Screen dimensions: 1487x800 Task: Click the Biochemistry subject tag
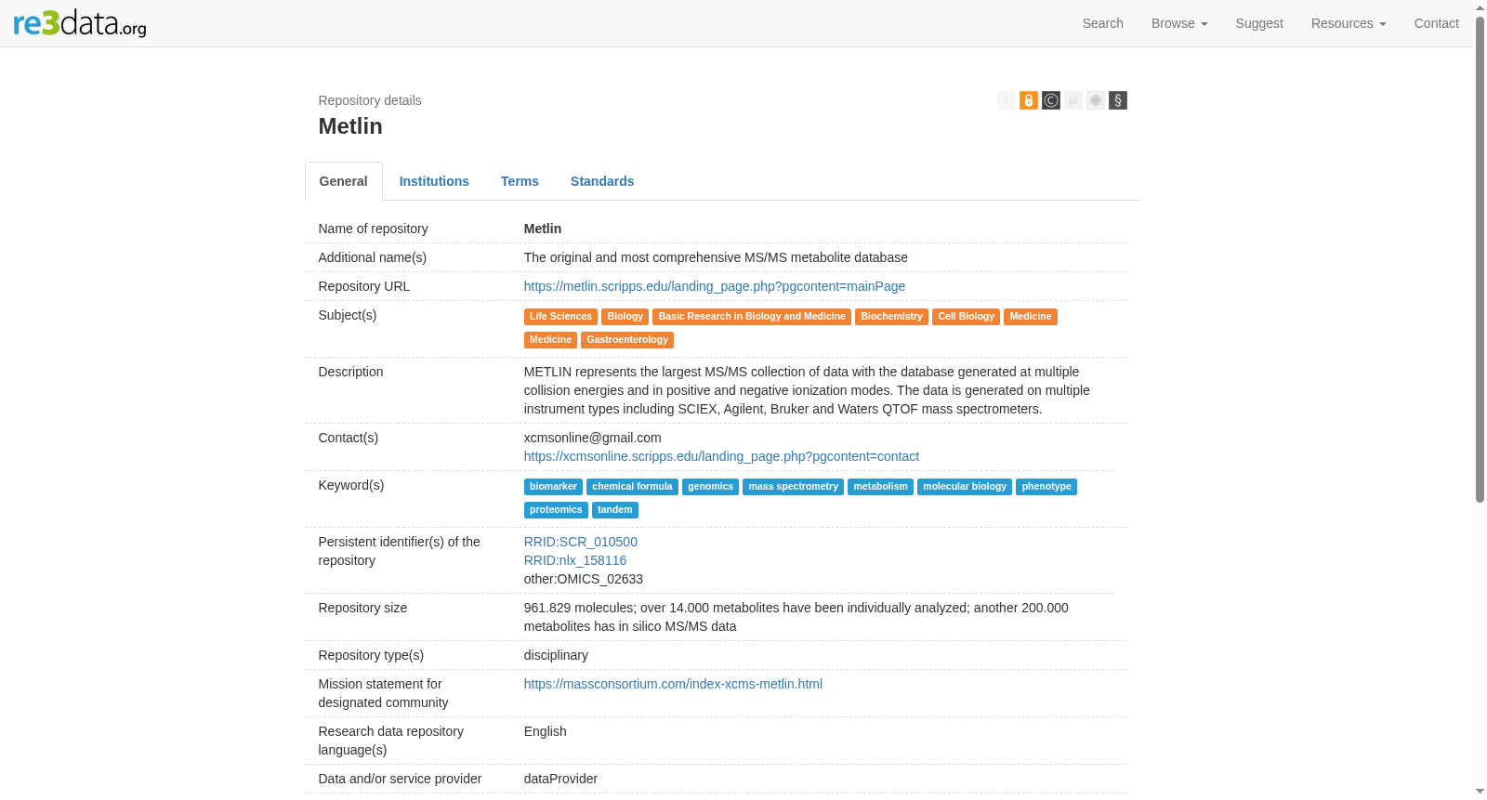[892, 317]
